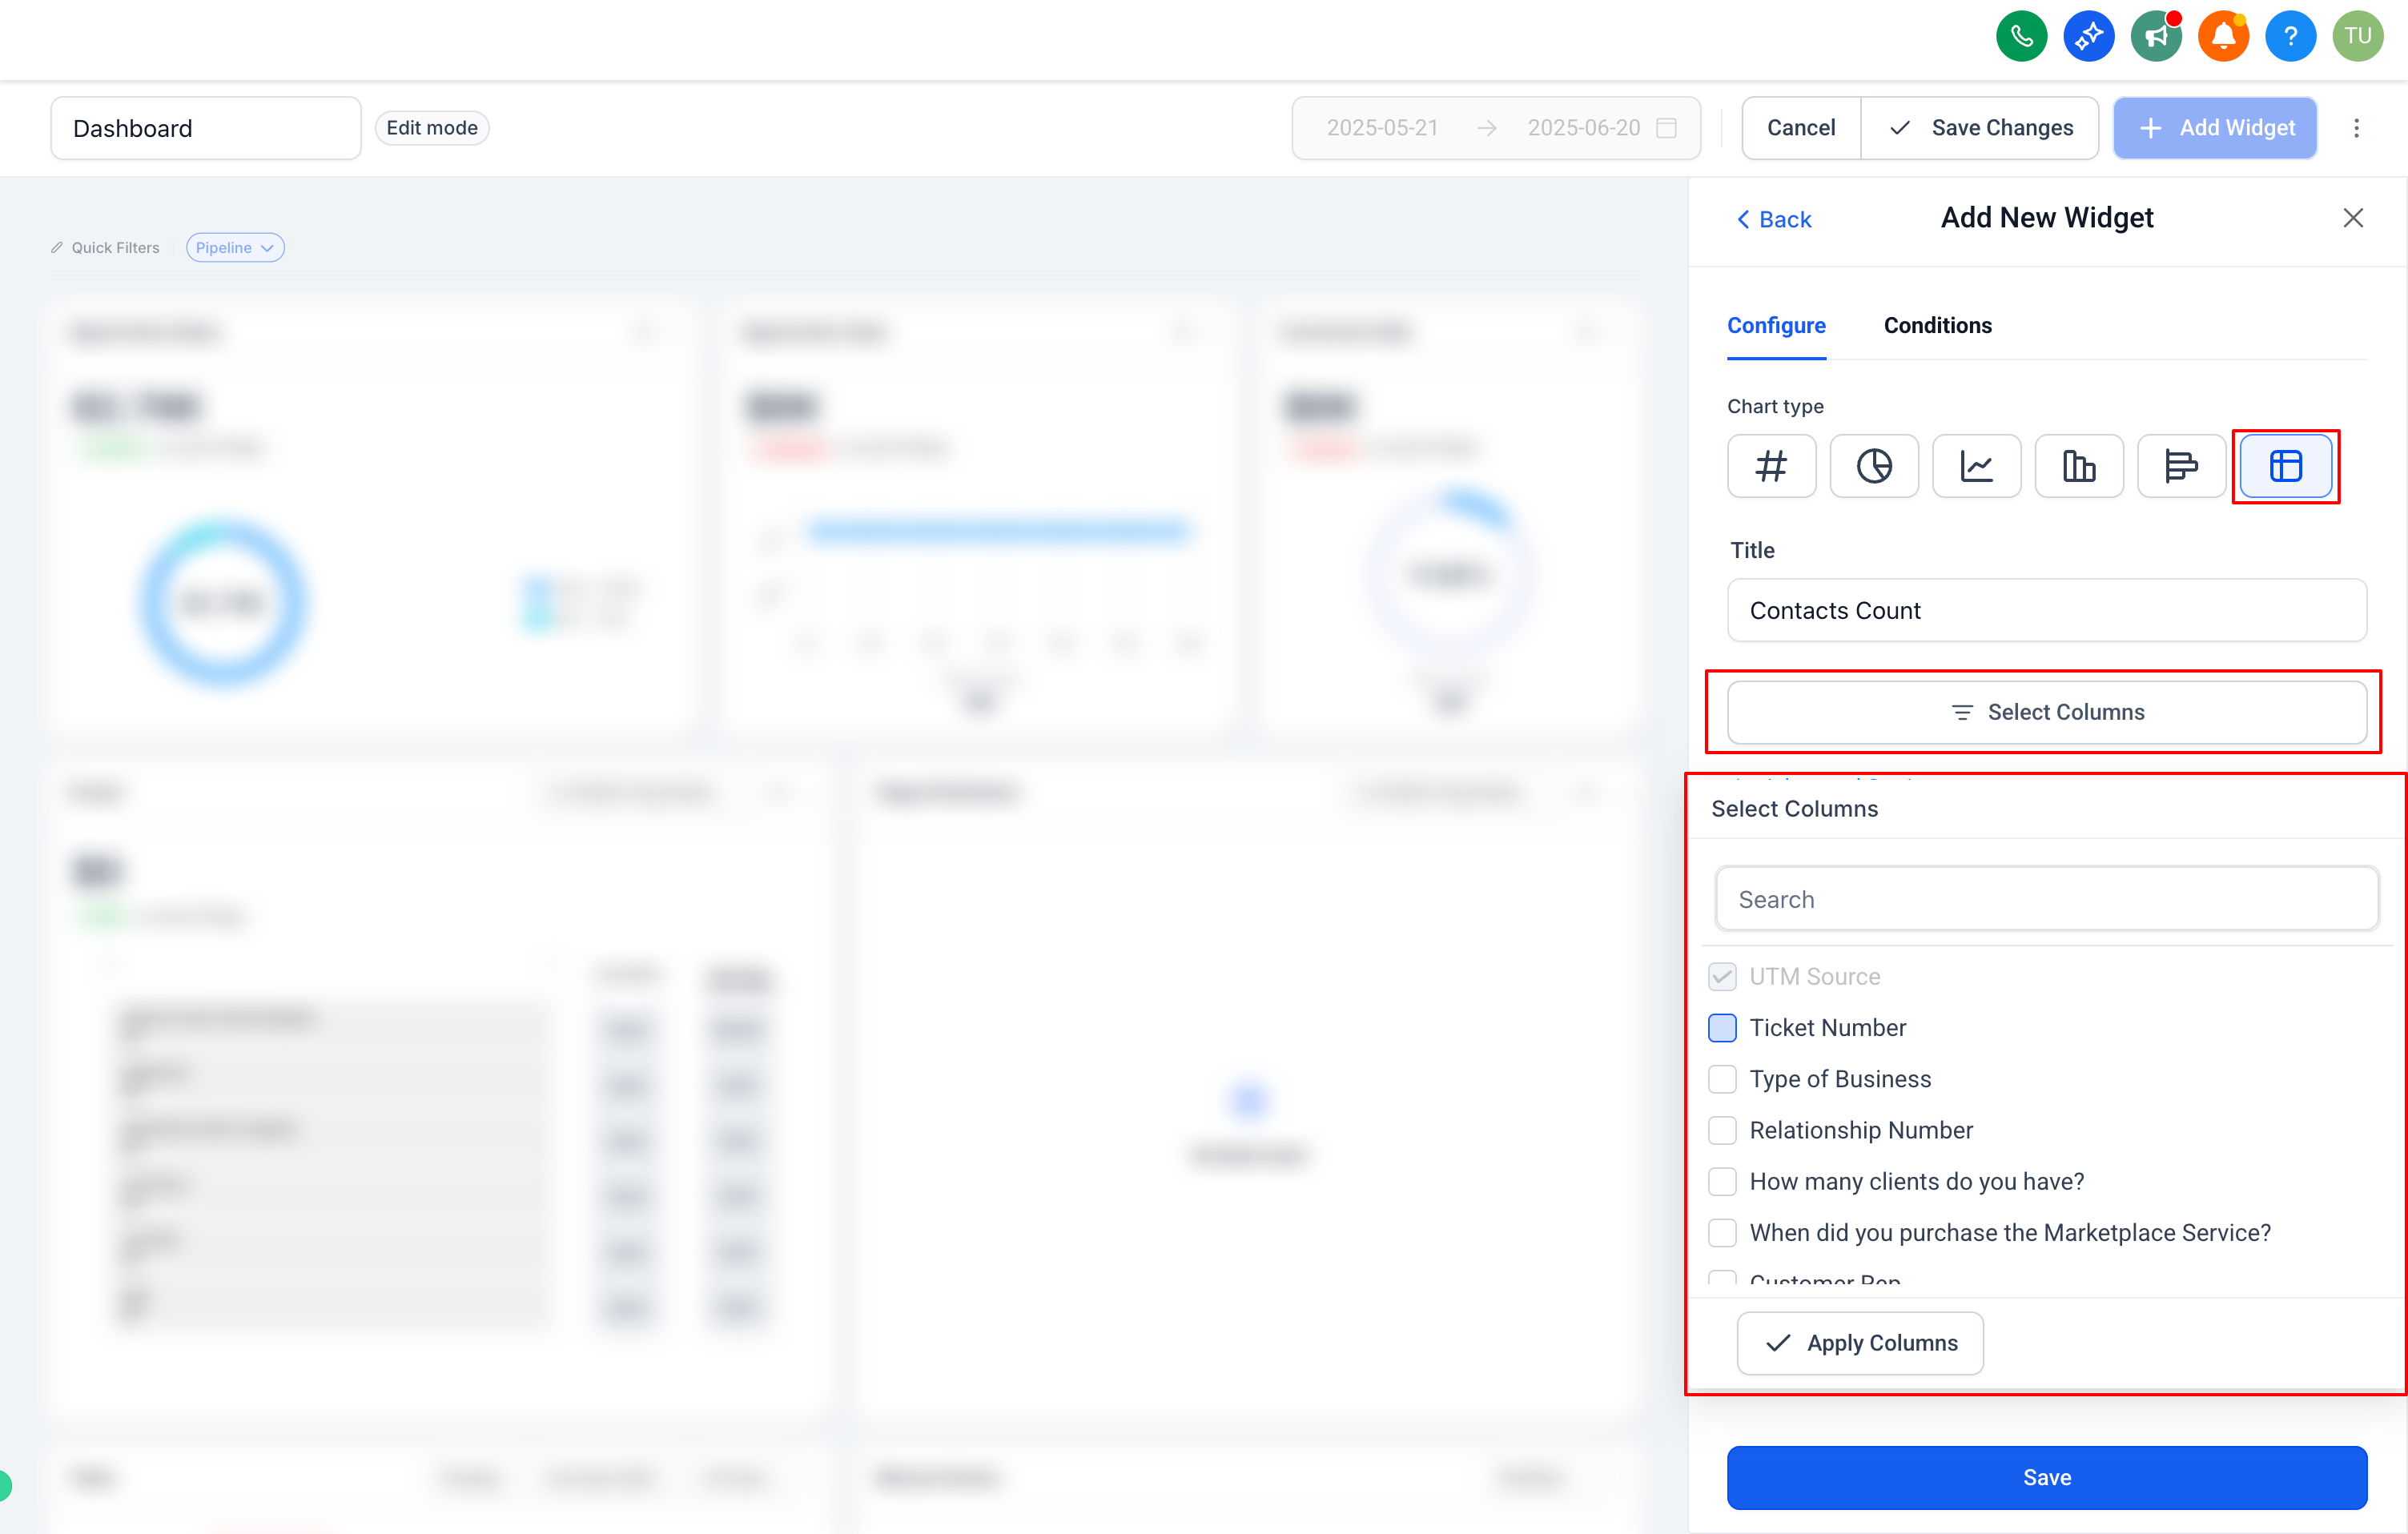Click the blue Save button

[2046, 1477]
